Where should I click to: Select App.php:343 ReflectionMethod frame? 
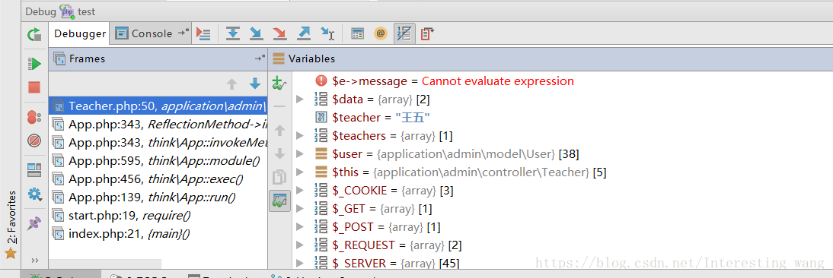pyautogui.click(x=158, y=125)
